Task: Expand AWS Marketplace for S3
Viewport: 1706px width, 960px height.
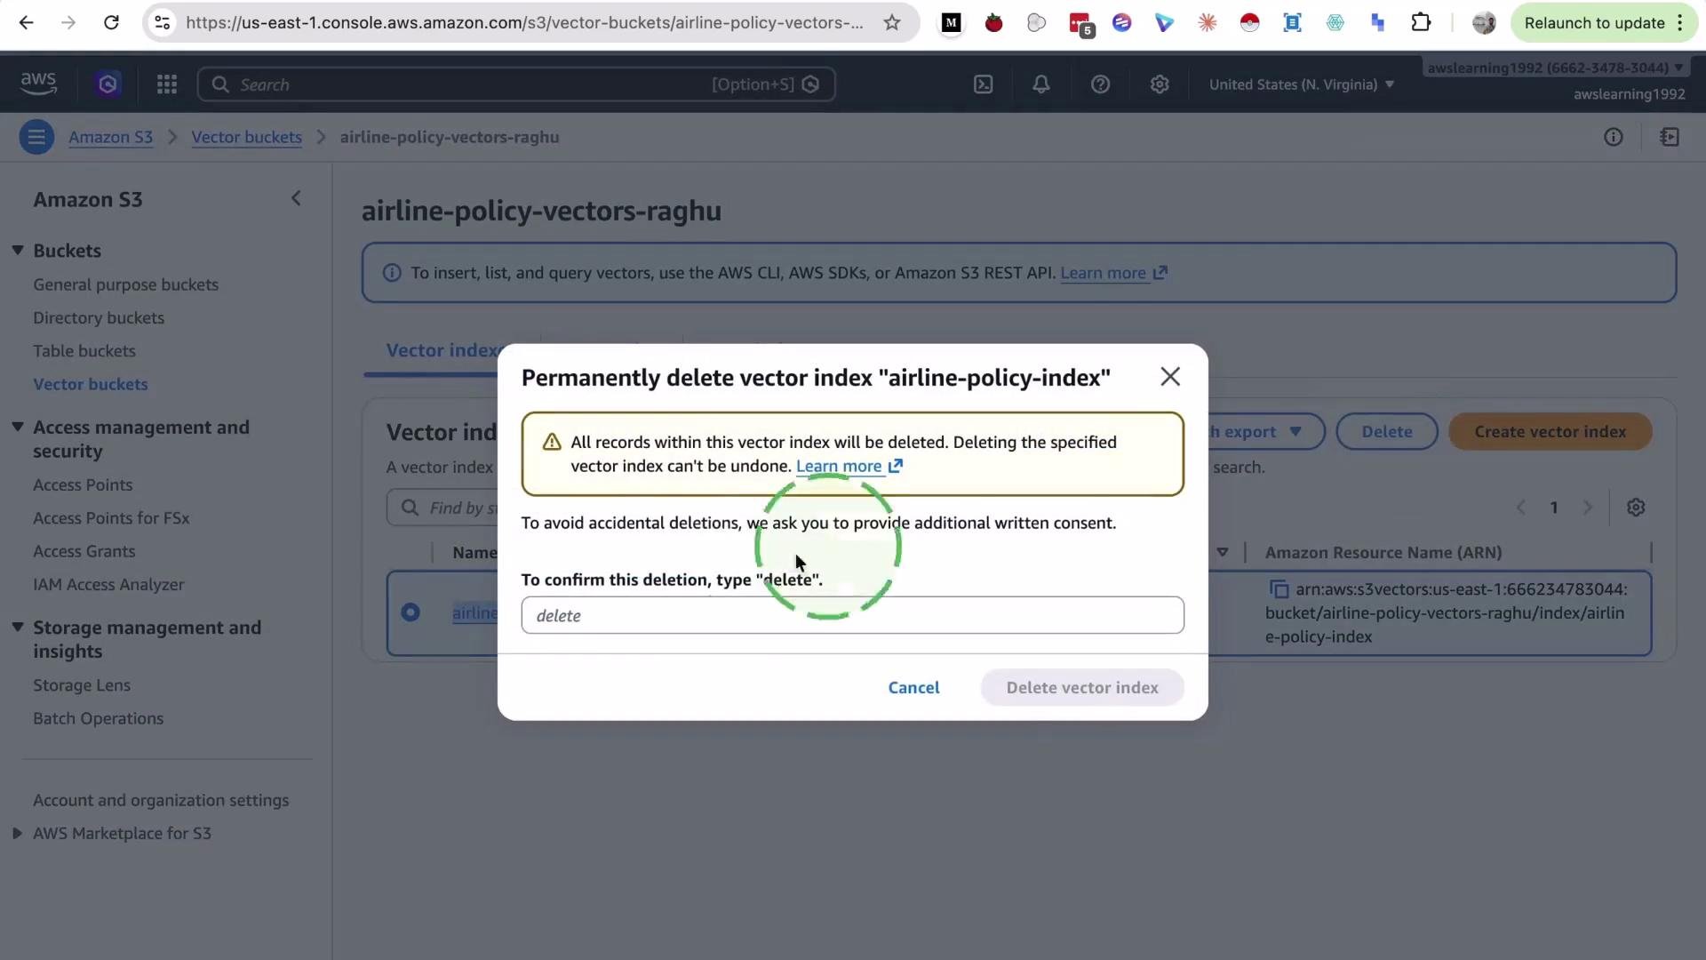Action: (17, 833)
